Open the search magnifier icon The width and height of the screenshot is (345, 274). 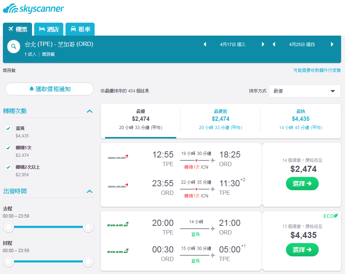(14, 47)
